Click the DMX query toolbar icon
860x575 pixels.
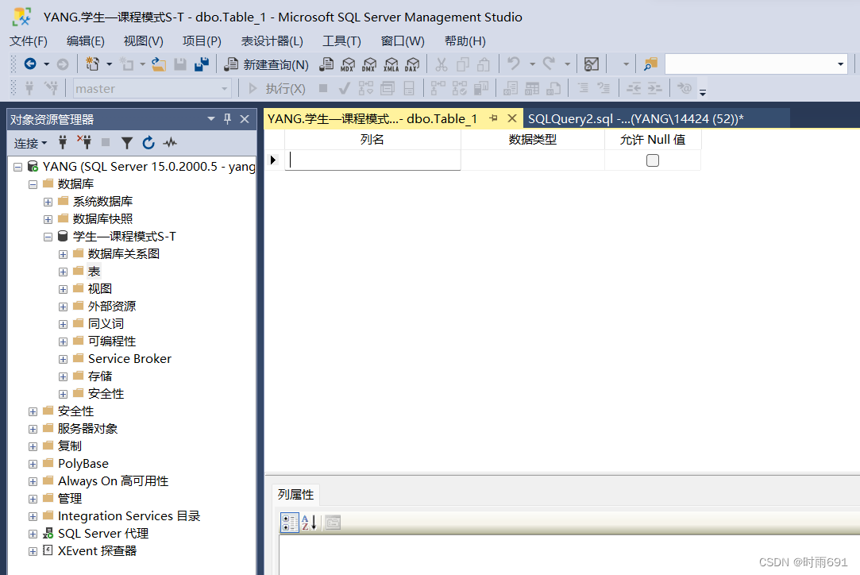(369, 65)
